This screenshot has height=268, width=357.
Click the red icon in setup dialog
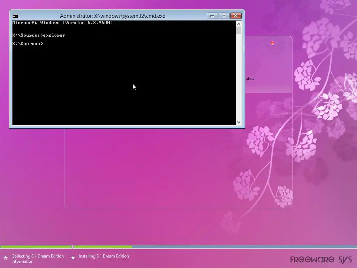(272, 43)
